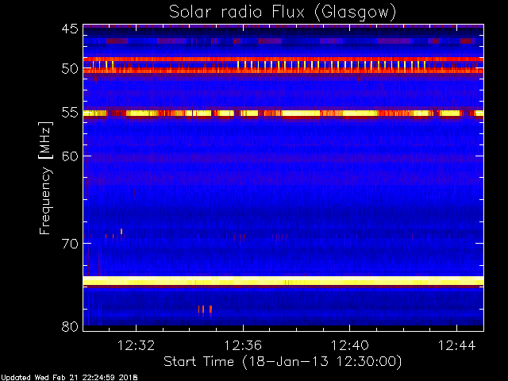Click the 'Updated Wed Feb 21 22:24:59 2018' footer

click(69, 378)
